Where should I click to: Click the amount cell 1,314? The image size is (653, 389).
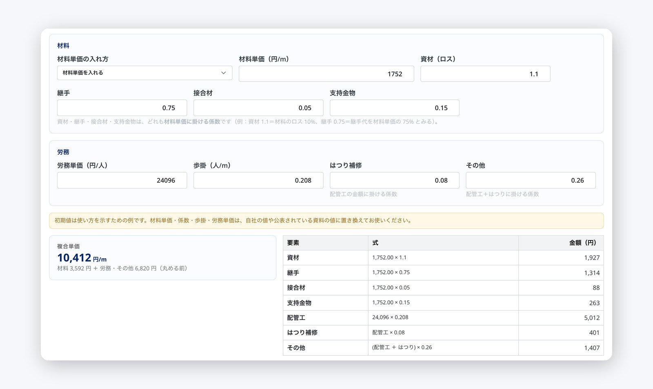[x=561, y=273]
